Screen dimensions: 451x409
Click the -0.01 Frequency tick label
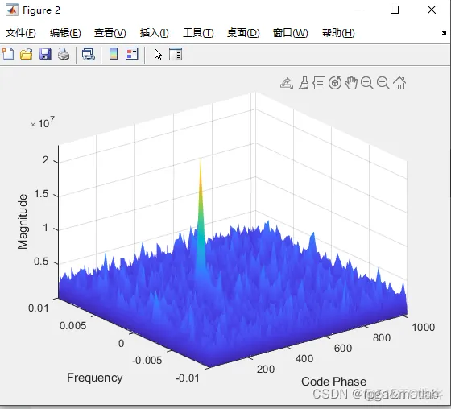tap(187, 378)
